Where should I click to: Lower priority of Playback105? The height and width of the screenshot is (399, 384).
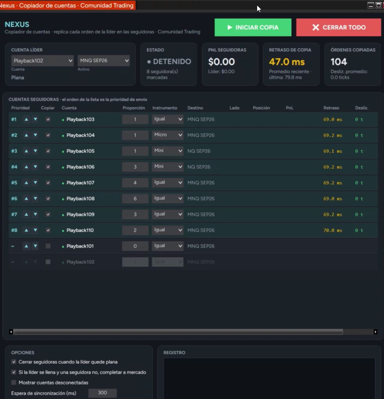tap(35, 151)
